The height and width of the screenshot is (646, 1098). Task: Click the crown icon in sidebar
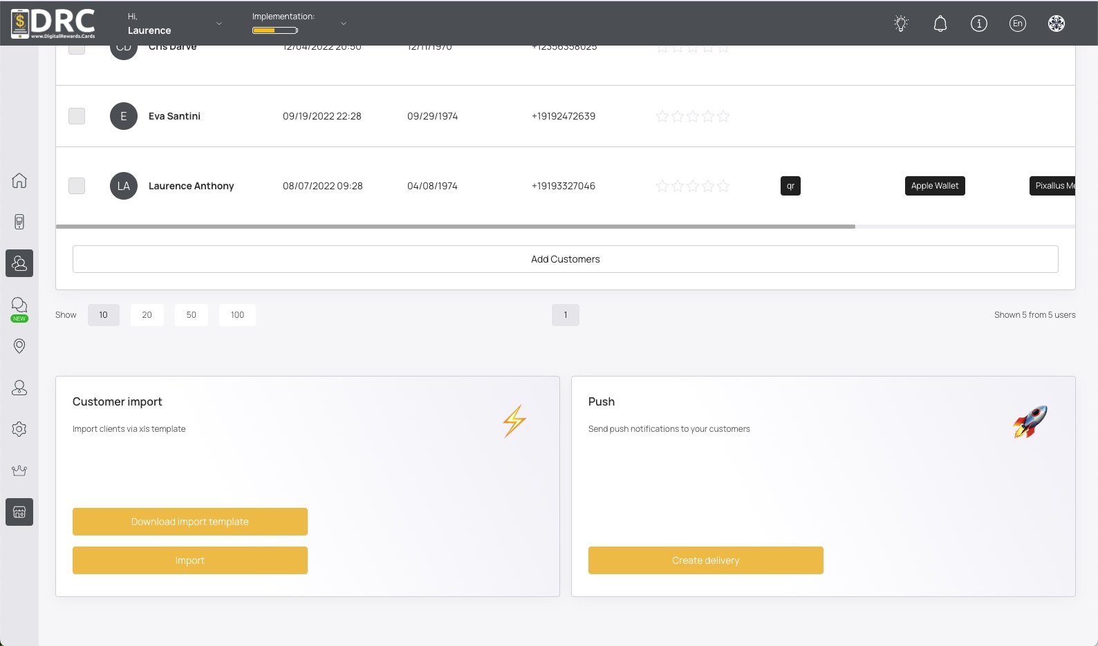click(x=19, y=471)
